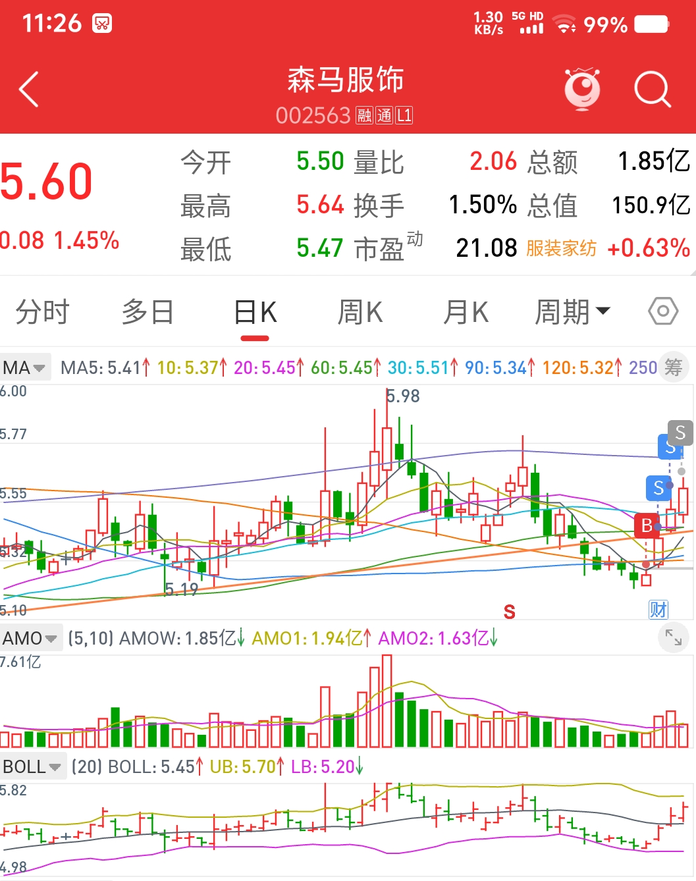Tap the MA30: 5.51 value
This screenshot has width=696, height=881.
point(423,367)
